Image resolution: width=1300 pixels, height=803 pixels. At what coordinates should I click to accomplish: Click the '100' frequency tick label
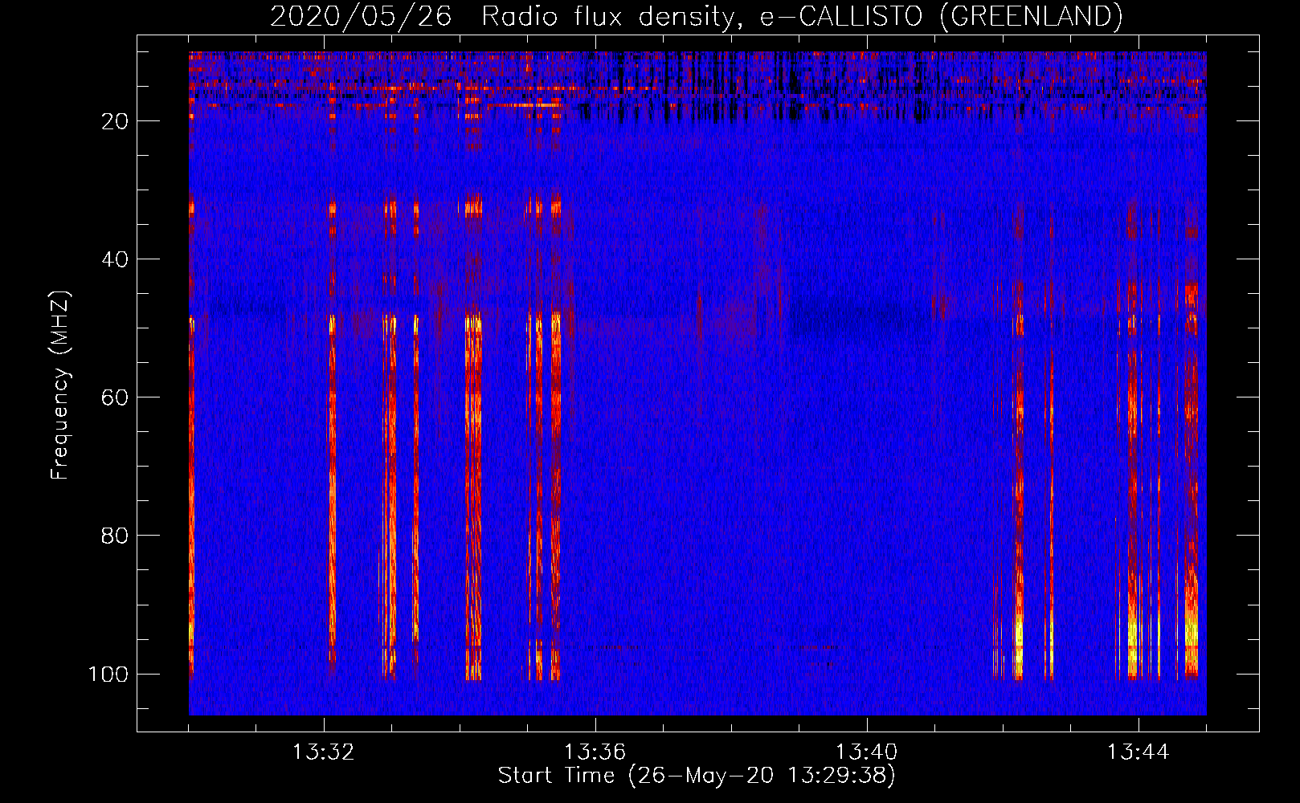(x=108, y=674)
